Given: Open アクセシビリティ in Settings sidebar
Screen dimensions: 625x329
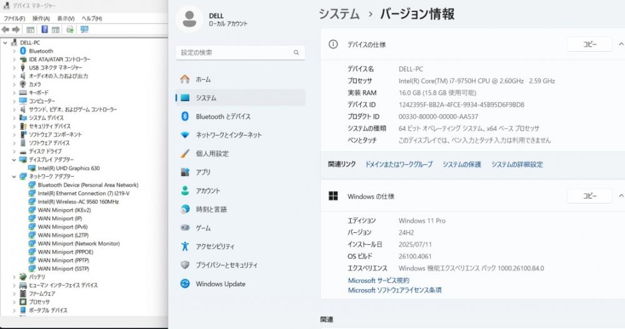Looking at the screenshot, I should coord(241,247).
